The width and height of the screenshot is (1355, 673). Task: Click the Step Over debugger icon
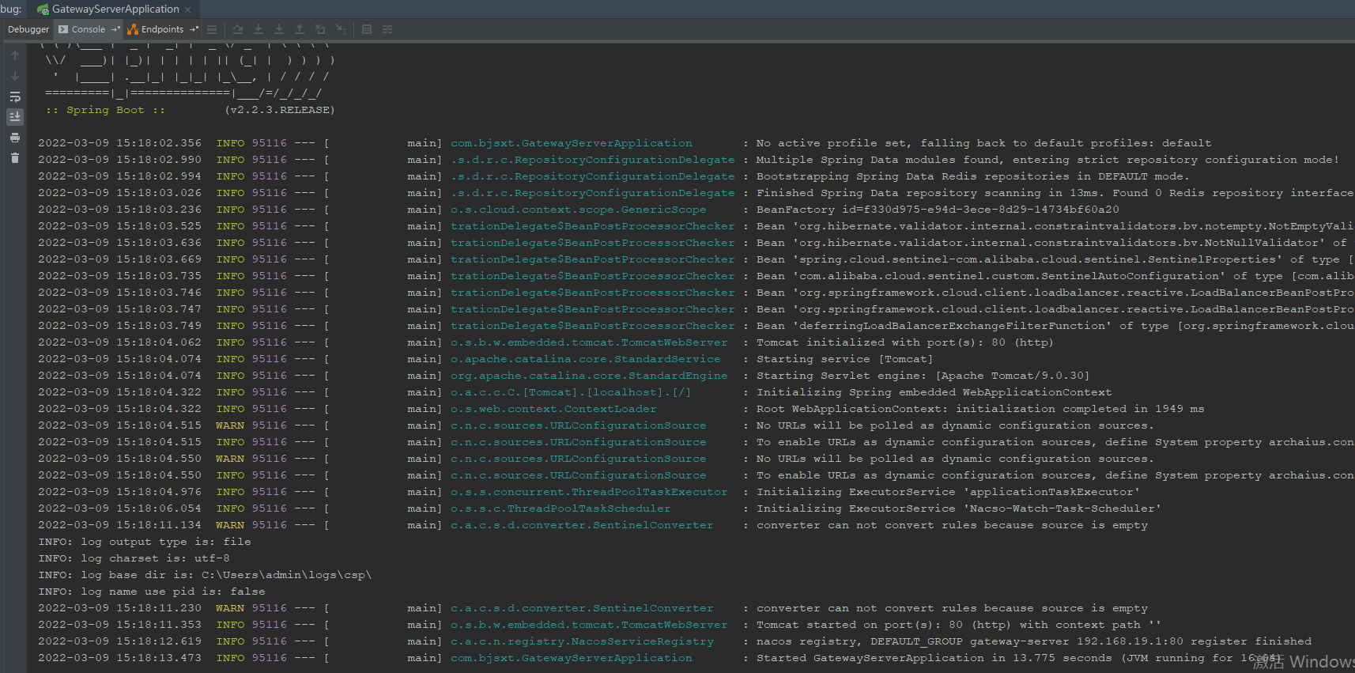click(x=238, y=29)
